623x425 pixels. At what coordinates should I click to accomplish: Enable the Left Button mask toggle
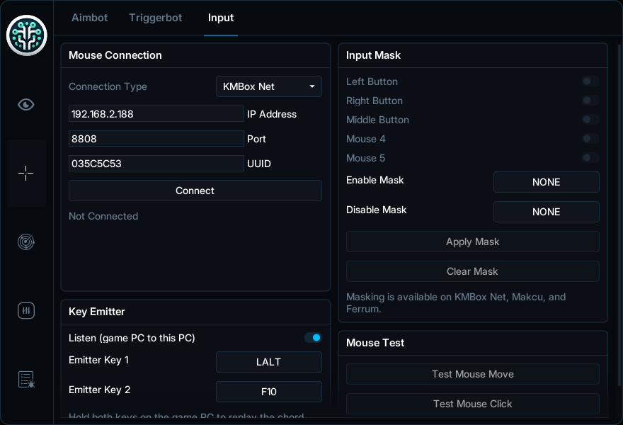pos(590,81)
